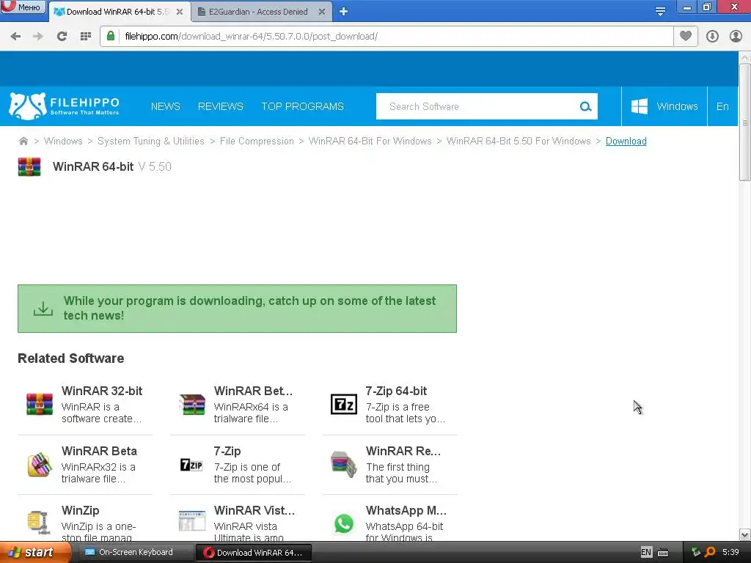The height and width of the screenshot is (563, 751).
Task: Click the download arrow icon in green banner
Action: click(43, 309)
